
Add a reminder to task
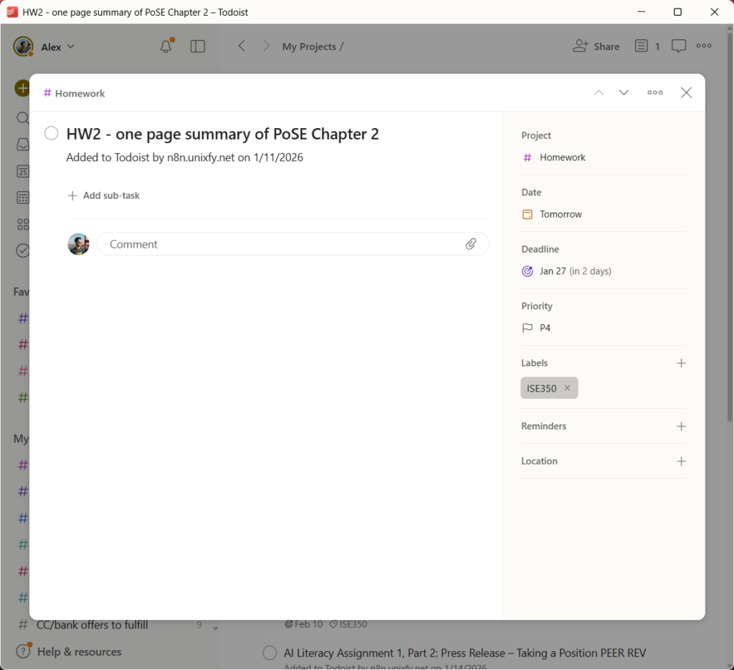[681, 426]
